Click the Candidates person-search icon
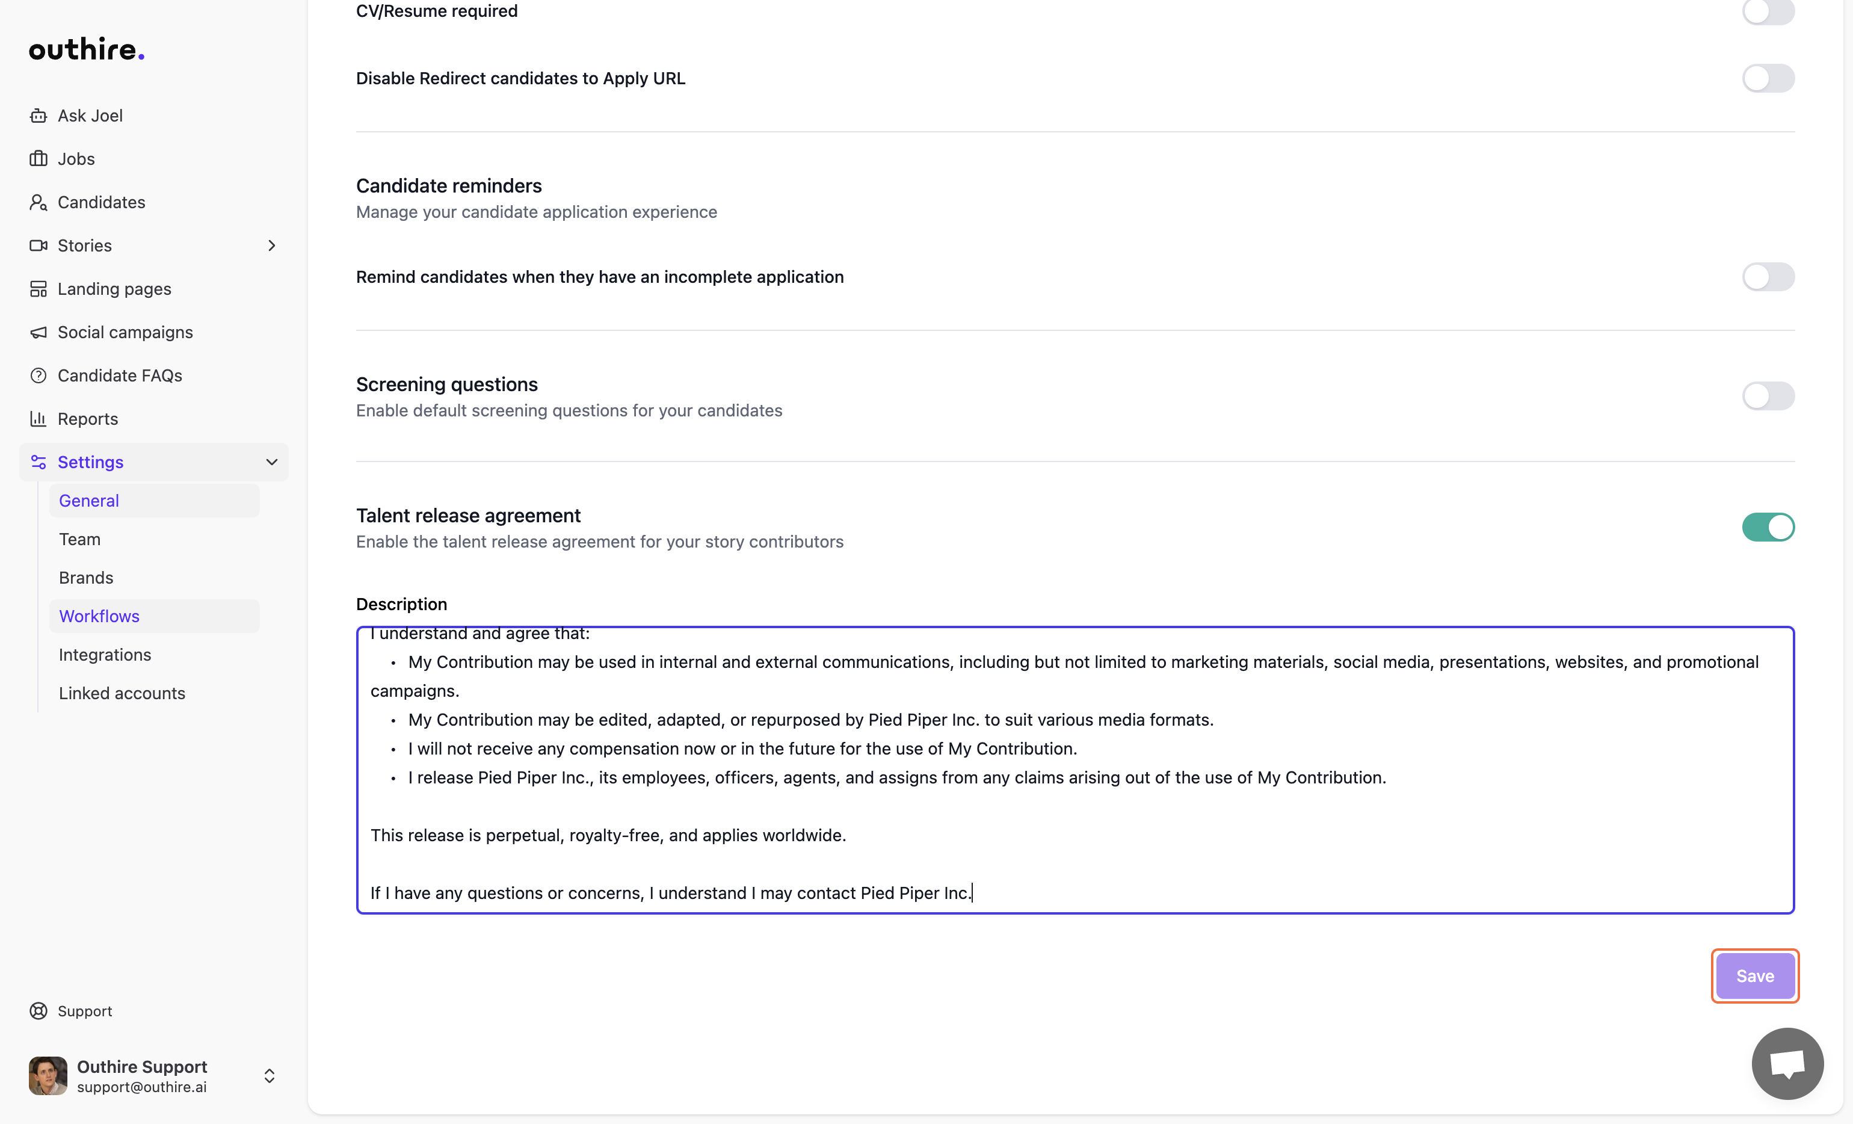 point(39,202)
